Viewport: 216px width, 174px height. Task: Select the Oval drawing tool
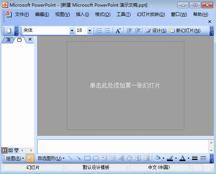[x=96, y=158]
